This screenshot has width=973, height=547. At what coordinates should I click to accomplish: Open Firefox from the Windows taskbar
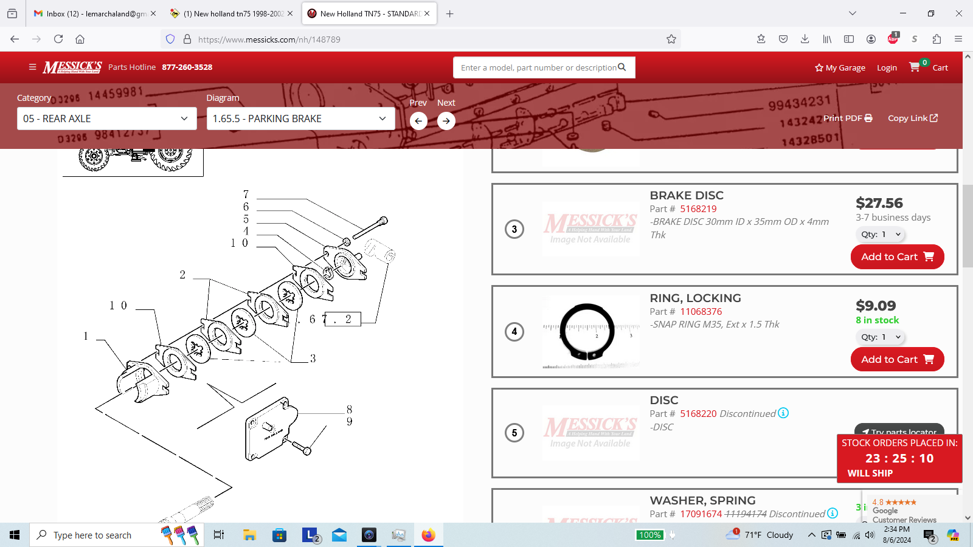[429, 535]
